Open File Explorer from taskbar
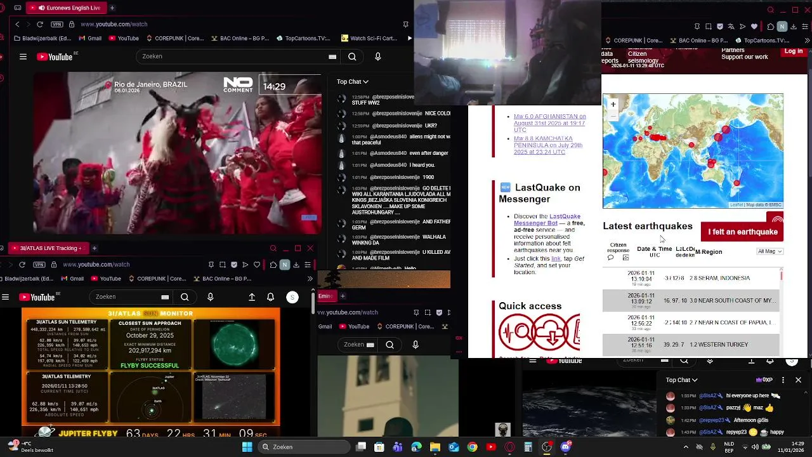This screenshot has width=812, height=457. (435, 447)
